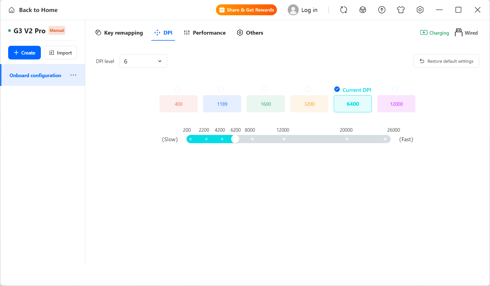This screenshot has height=286, width=490.
Task: Click the Log in link
Action: click(x=309, y=10)
